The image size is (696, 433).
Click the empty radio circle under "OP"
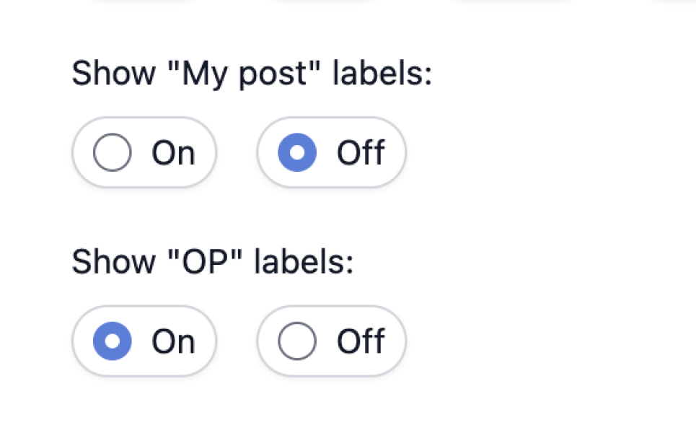pos(297,341)
